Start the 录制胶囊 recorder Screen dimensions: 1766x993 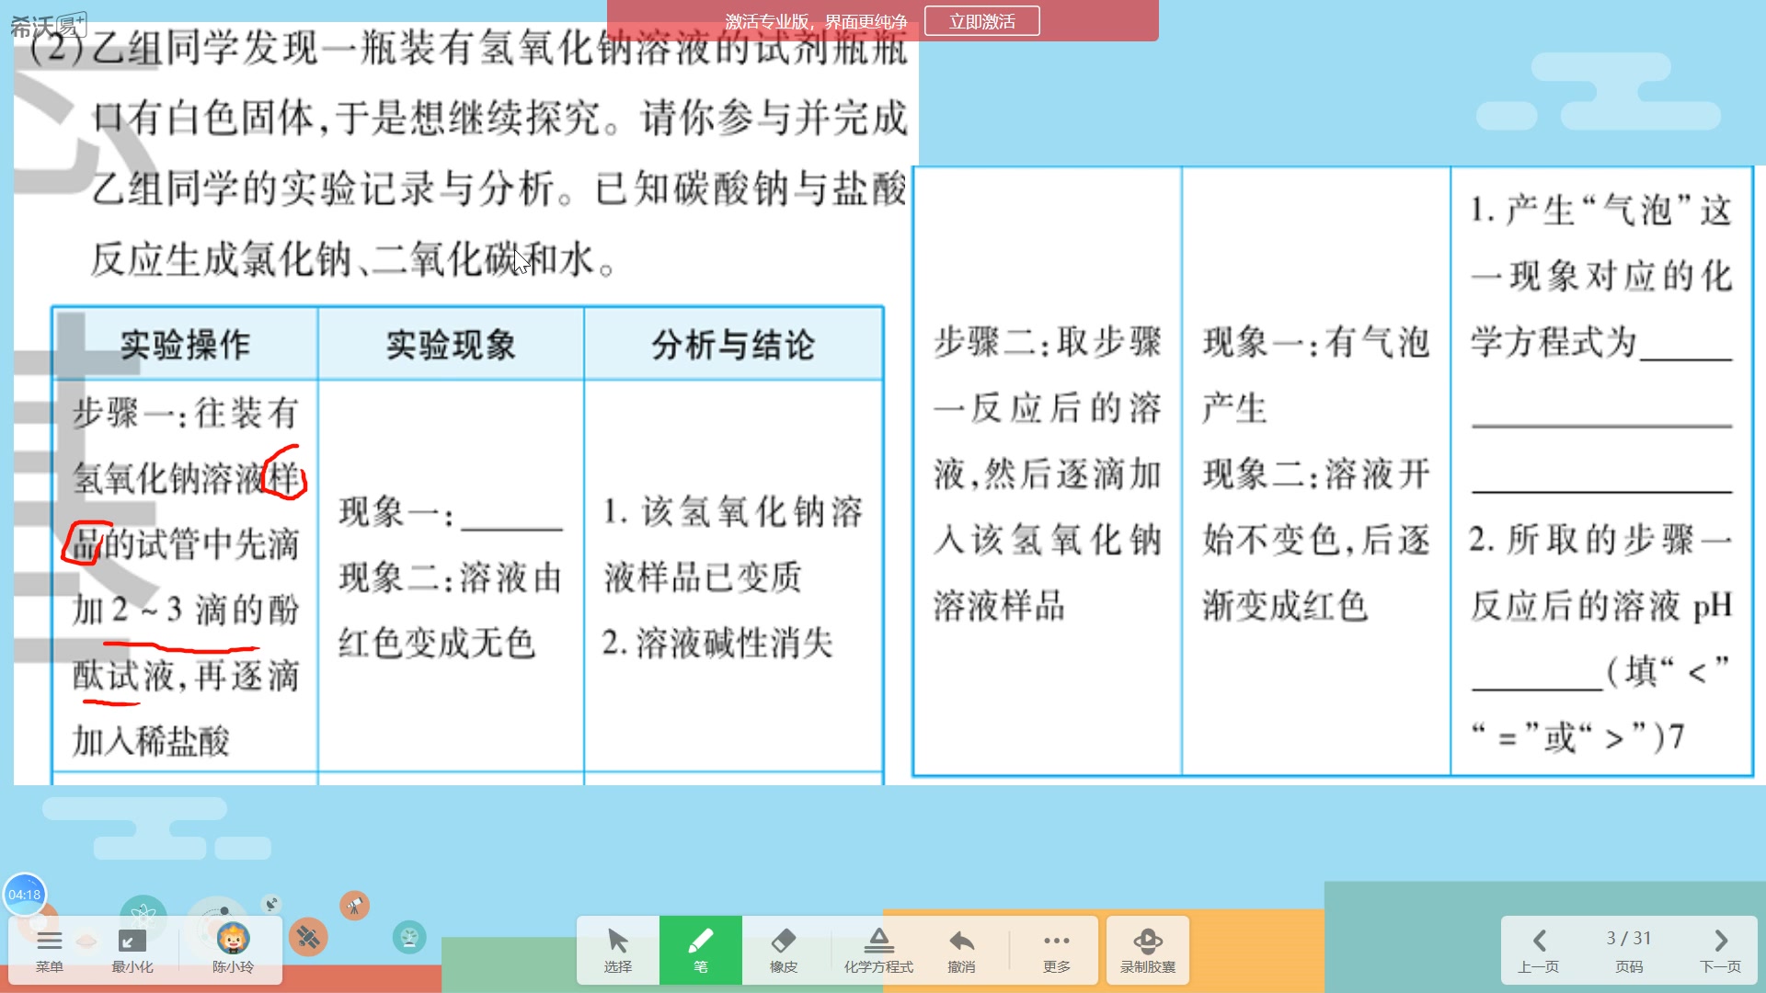coord(1148,951)
